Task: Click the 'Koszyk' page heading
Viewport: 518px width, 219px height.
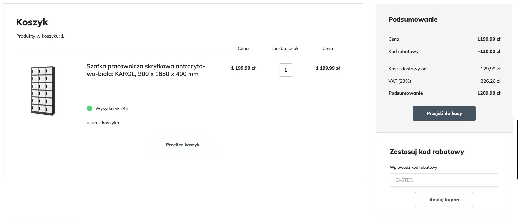Action: [x=32, y=22]
